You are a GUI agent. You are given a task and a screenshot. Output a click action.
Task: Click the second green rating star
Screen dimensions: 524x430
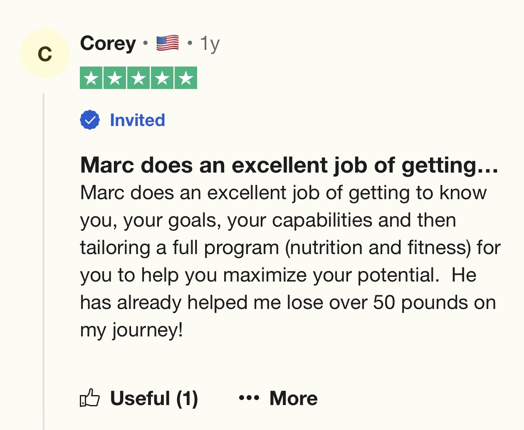pyautogui.click(x=115, y=78)
